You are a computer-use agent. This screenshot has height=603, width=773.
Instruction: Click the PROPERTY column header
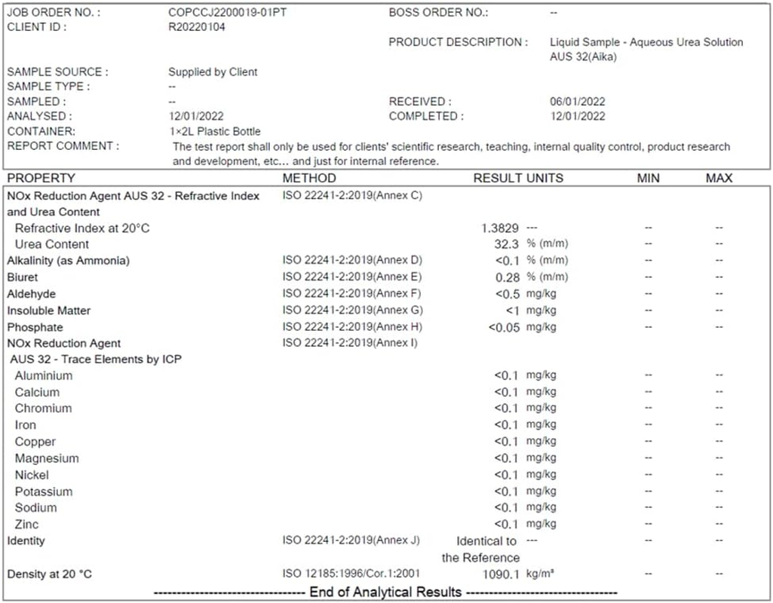click(41, 179)
